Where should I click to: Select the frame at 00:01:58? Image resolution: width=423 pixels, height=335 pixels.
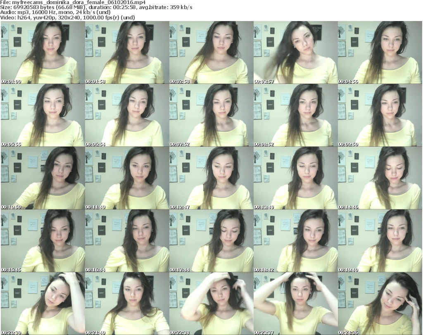click(x=126, y=52)
